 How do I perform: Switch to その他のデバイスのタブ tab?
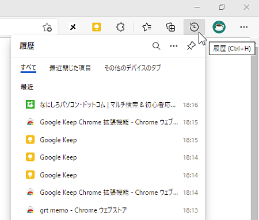click(132, 68)
